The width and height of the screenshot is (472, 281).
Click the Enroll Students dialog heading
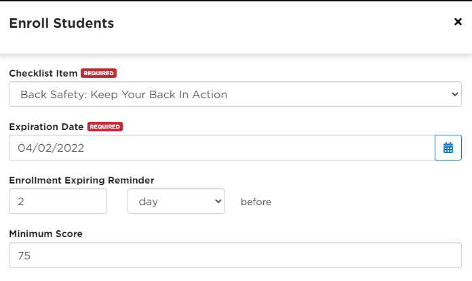coord(62,23)
